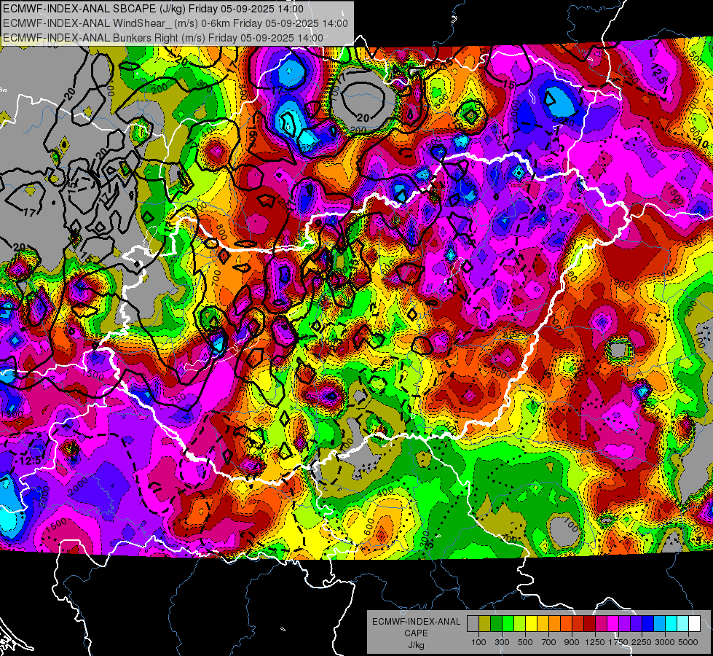Image resolution: width=713 pixels, height=656 pixels.
Task: Click the legend tick value 3000
Action: (665, 642)
